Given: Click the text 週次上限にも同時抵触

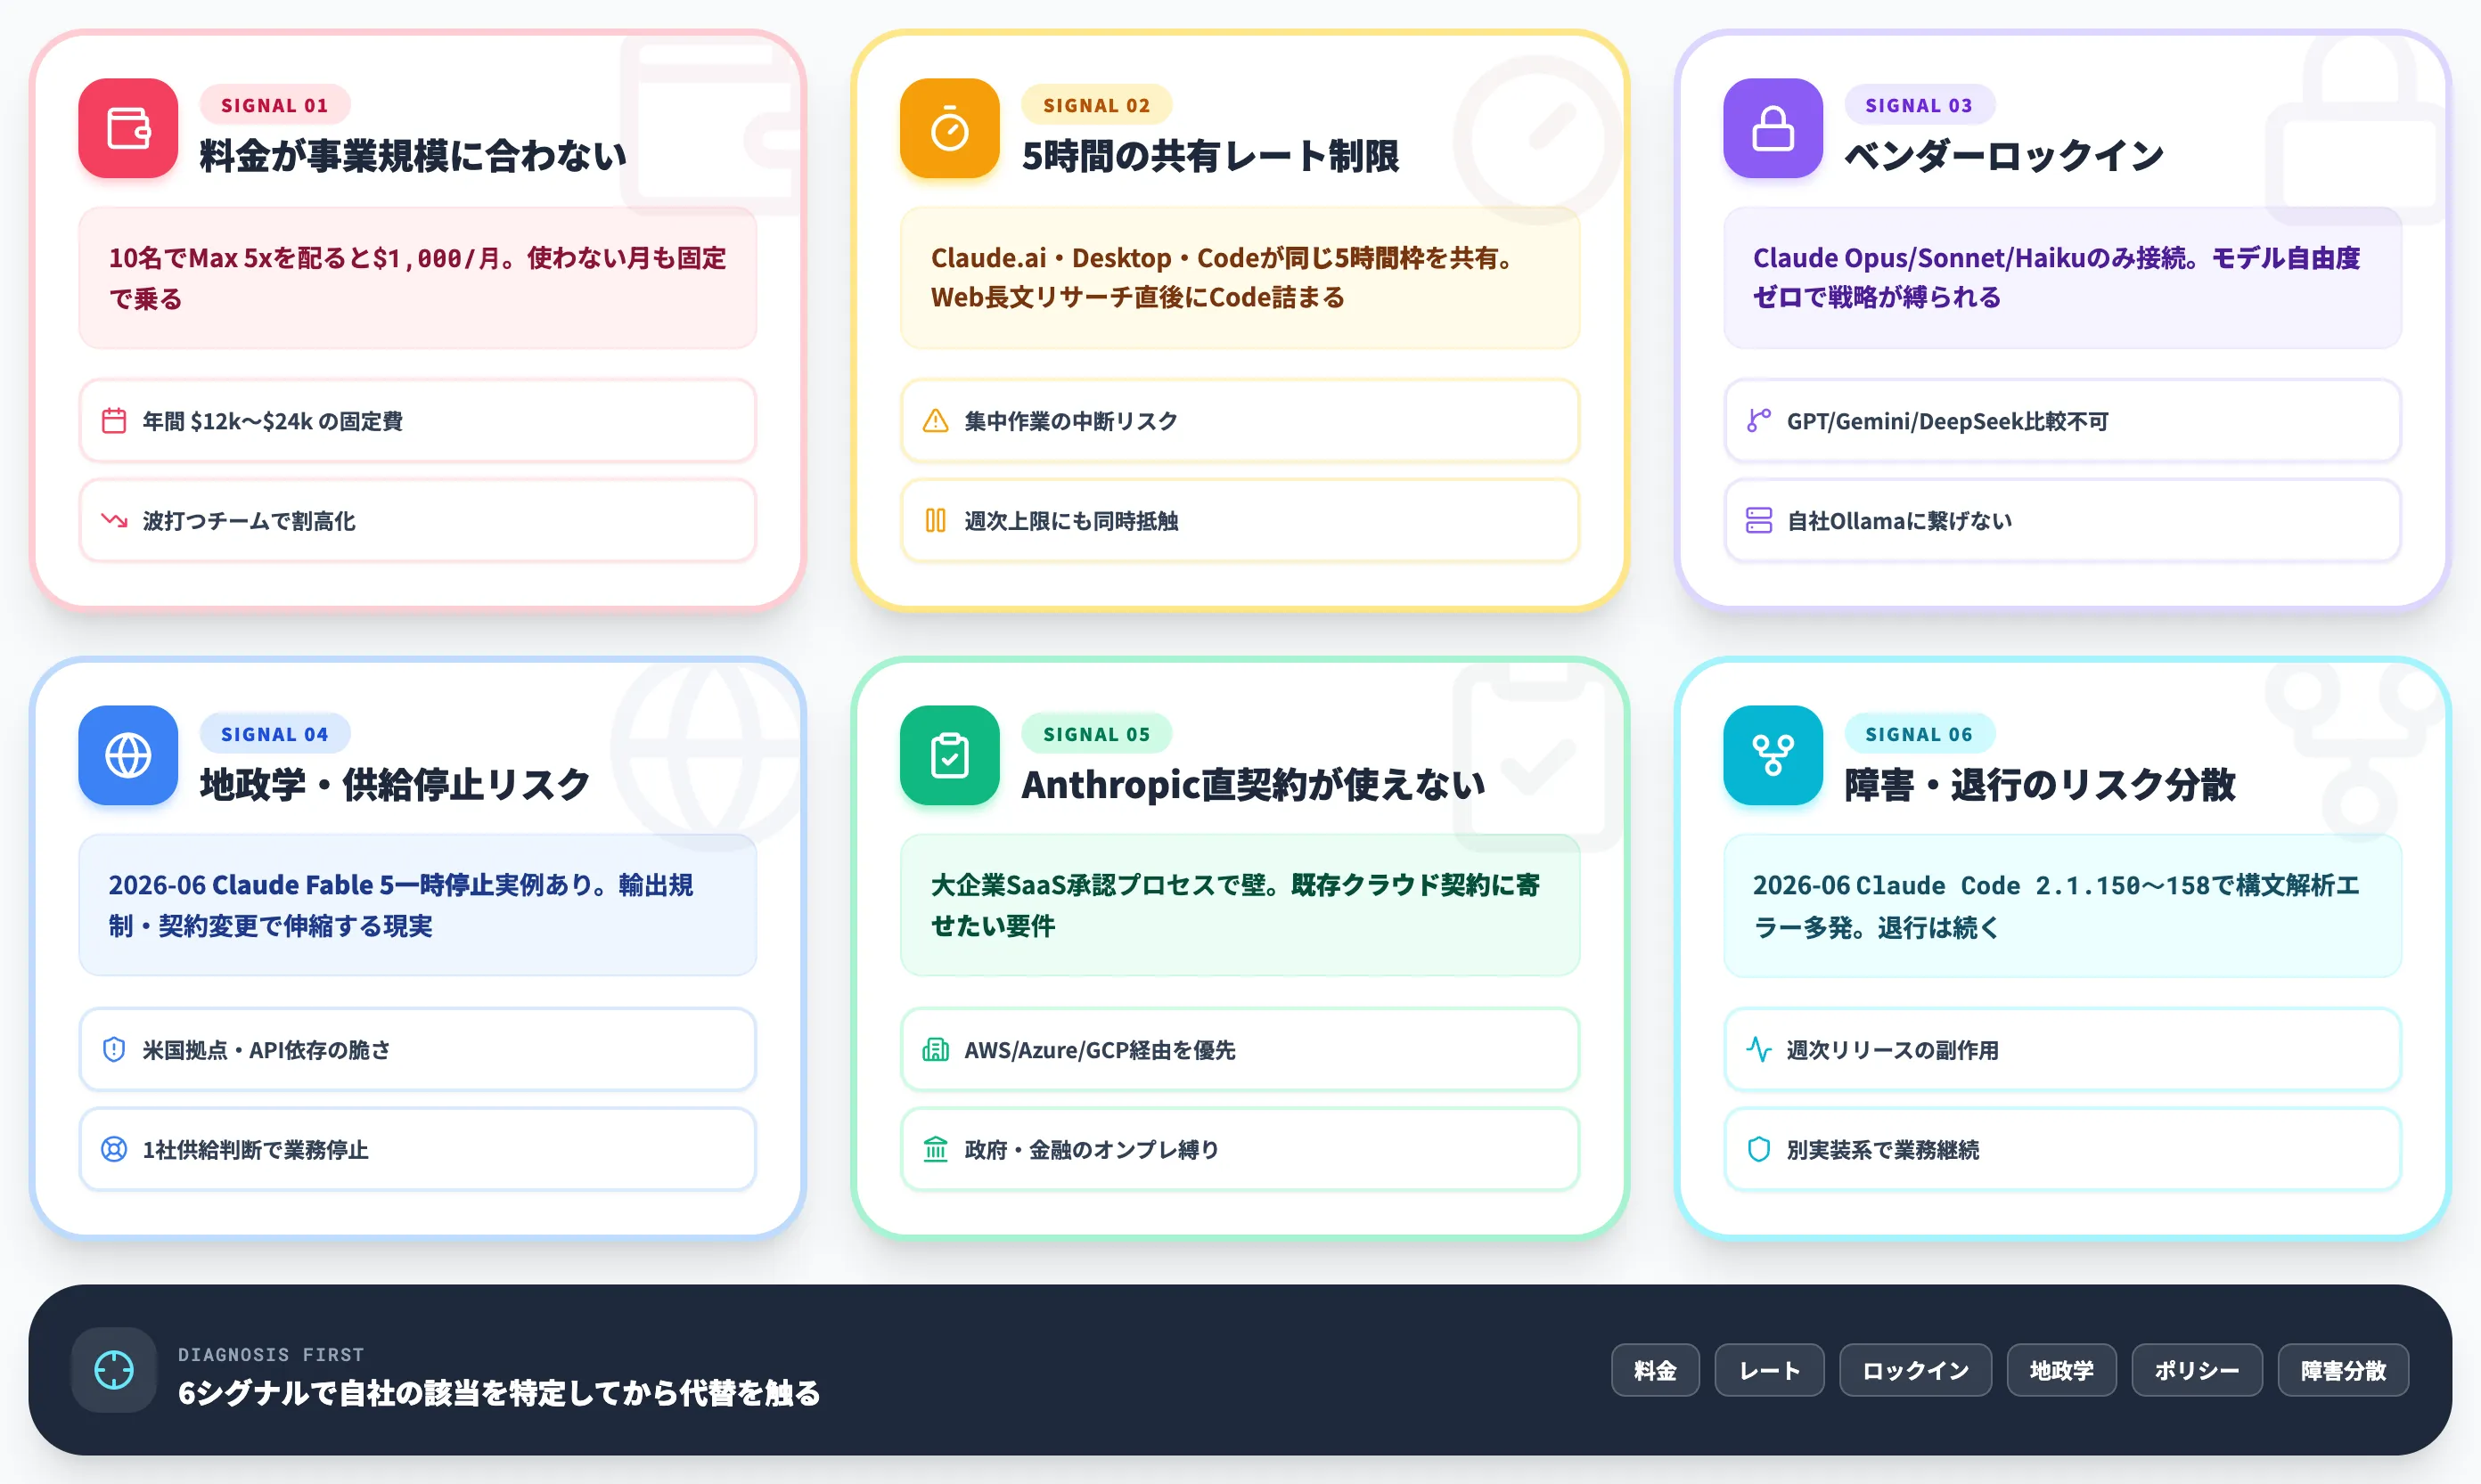Looking at the screenshot, I should 1070,521.
